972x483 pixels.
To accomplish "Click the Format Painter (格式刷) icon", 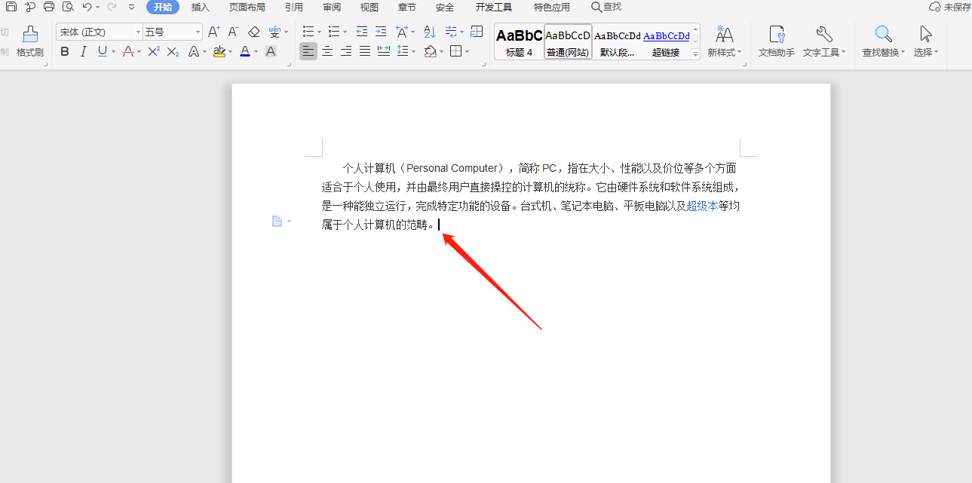I will [29, 41].
